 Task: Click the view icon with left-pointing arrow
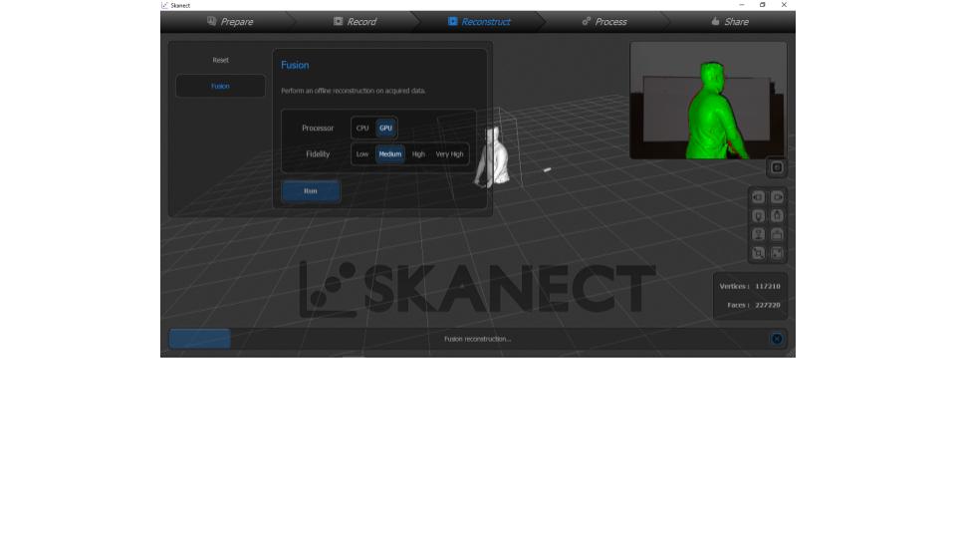tap(758, 197)
